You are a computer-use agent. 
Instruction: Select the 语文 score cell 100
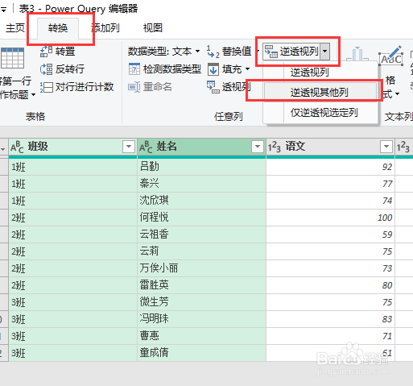330,218
